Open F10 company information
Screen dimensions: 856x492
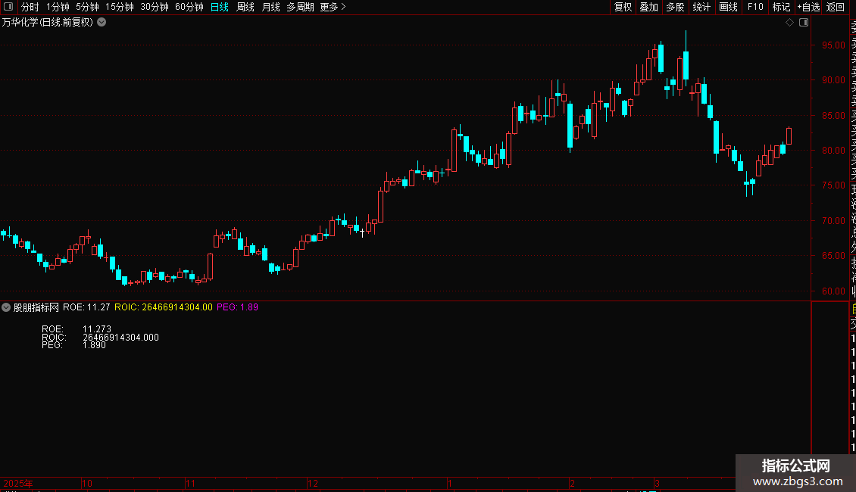point(755,7)
